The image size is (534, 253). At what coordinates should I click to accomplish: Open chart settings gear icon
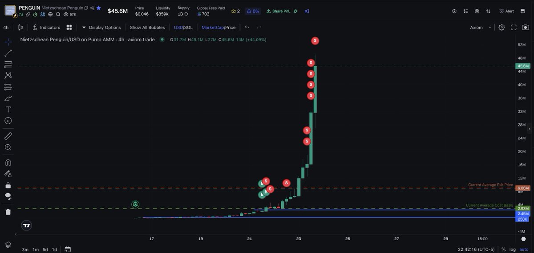tap(502, 27)
